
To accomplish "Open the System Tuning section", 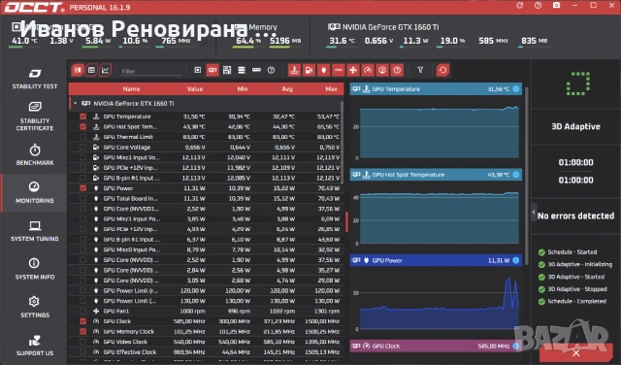I will (x=35, y=231).
